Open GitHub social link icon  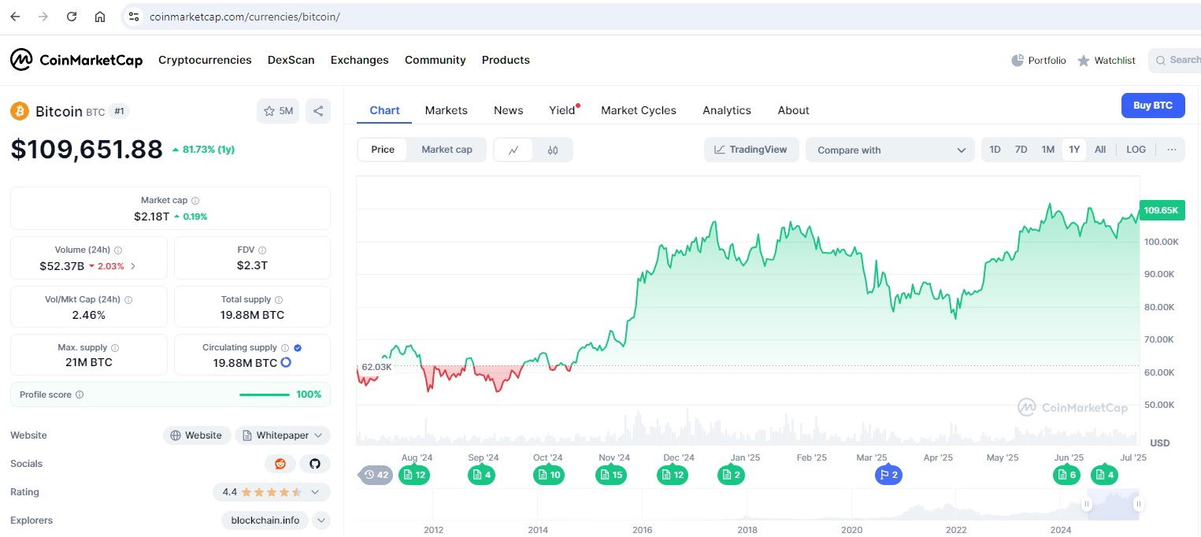click(315, 464)
